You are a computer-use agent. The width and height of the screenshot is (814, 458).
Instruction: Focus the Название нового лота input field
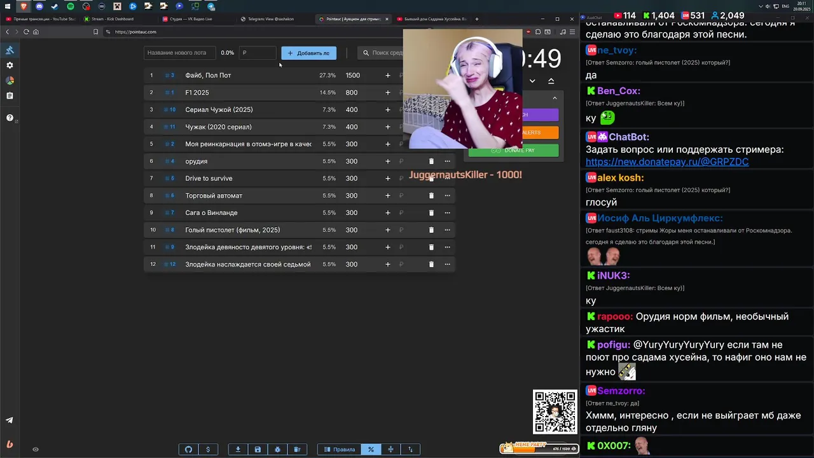[x=180, y=53]
